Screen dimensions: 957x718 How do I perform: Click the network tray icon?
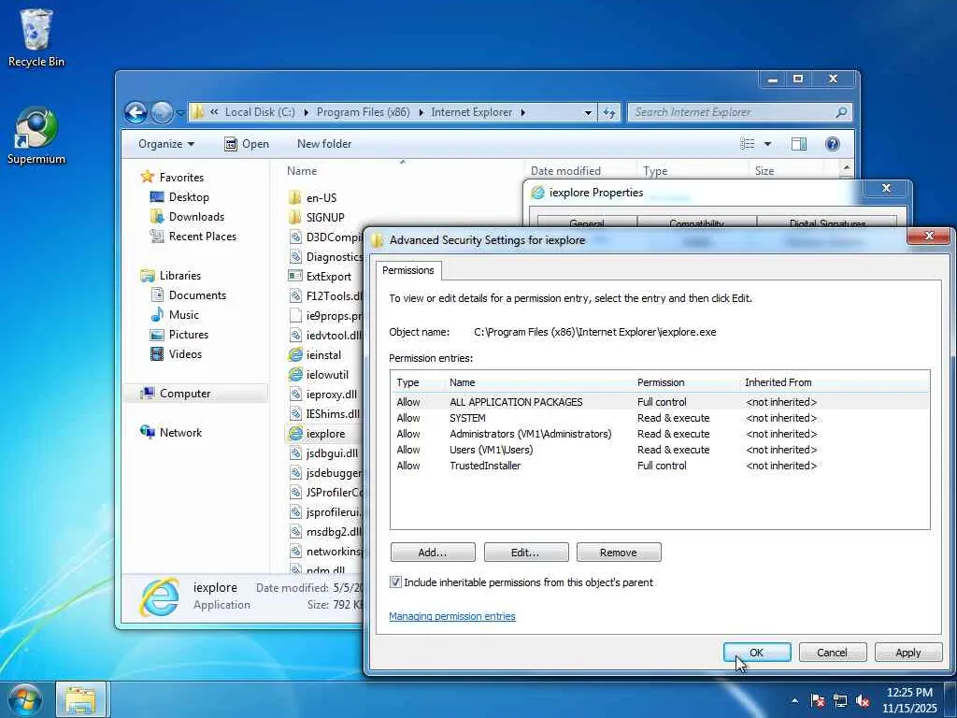click(840, 701)
